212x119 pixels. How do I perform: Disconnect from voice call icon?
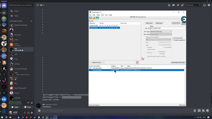[x=32, y=103]
